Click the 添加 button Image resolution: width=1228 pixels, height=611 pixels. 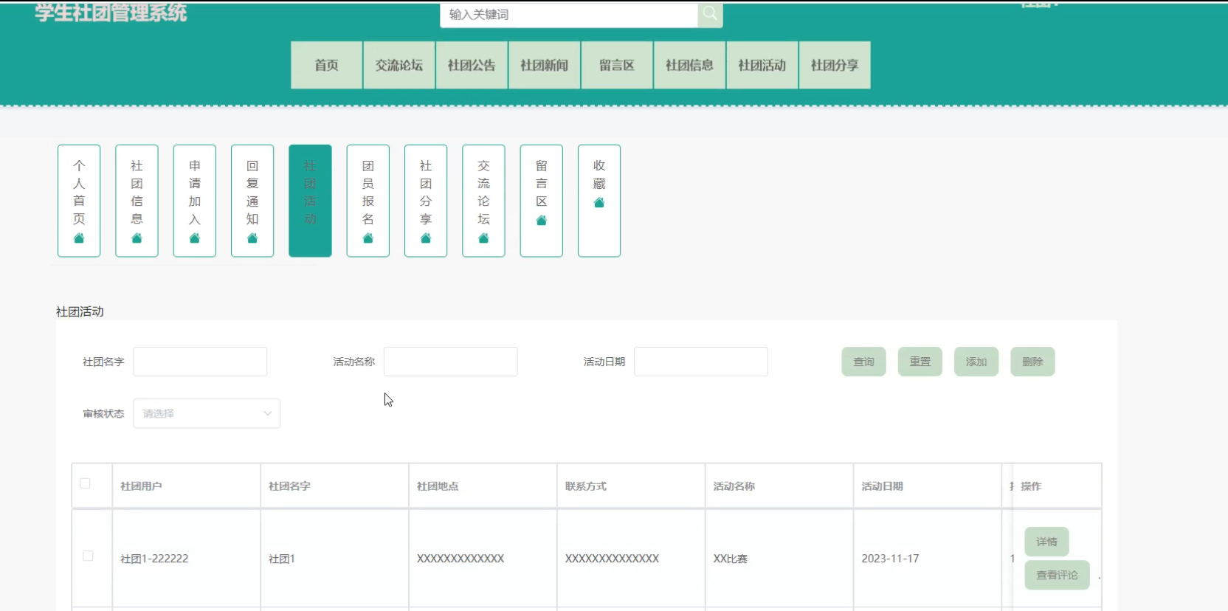(976, 362)
